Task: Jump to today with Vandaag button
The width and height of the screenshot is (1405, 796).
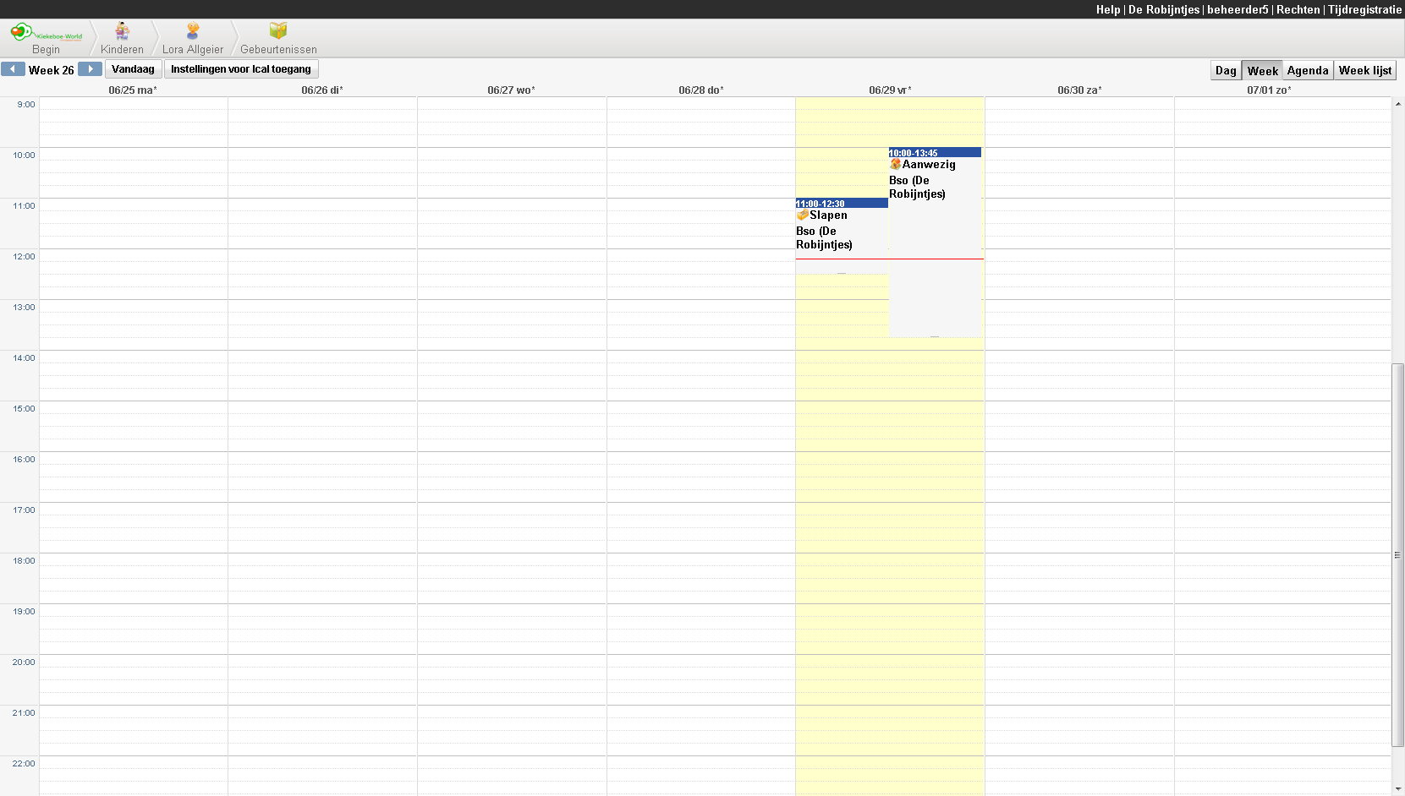Action: coord(133,69)
